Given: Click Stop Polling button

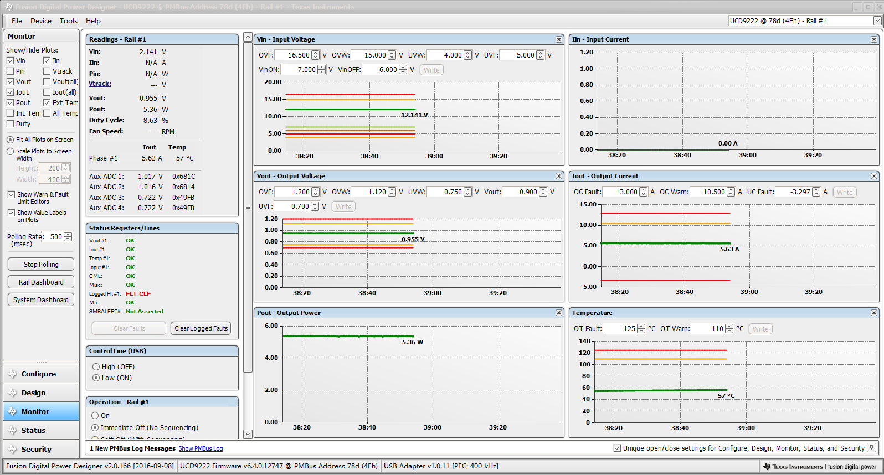Looking at the screenshot, I should click(x=41, y=265).
